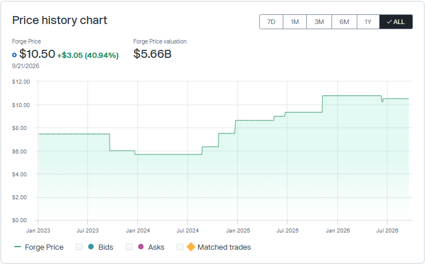Click the Forge Price legend label
Screen dimensions: 425x264
click(44, 247)
